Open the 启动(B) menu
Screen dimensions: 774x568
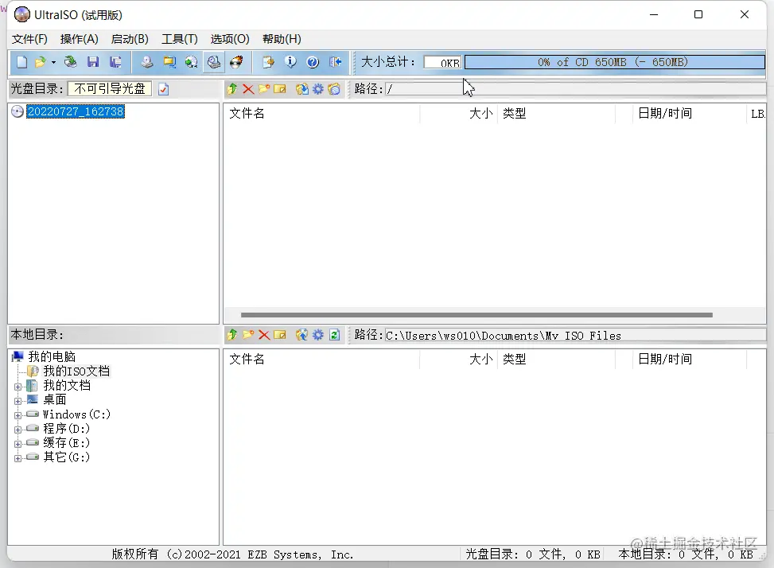click(x=130, y=39)
